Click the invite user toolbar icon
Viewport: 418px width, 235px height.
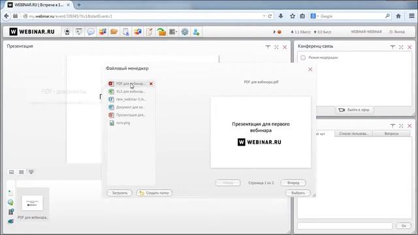[196, 32]
